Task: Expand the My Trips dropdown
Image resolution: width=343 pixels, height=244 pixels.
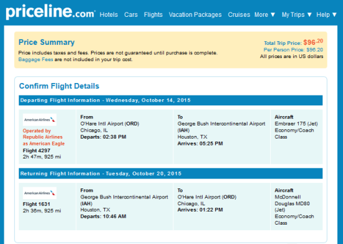Action: pos(297,14)
